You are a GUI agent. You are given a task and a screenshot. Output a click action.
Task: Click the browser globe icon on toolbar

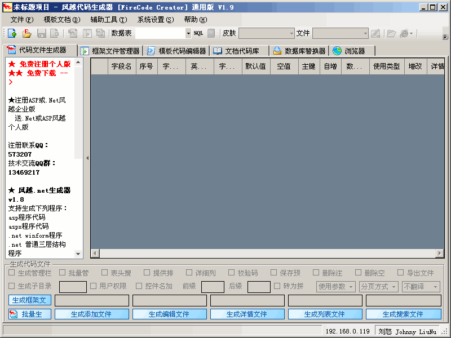pos(403,33)
